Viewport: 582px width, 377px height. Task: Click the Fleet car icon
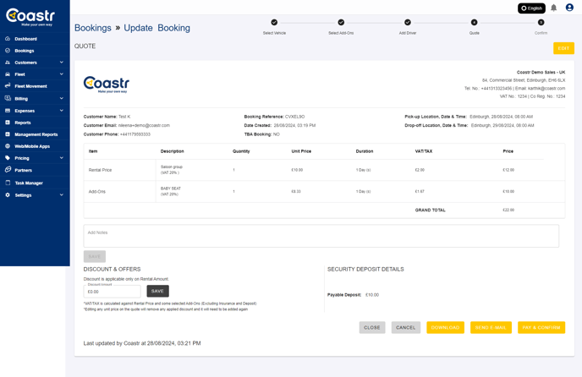pos(8,74)
